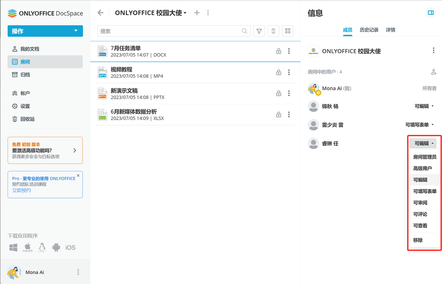Choose 高级用户 from the role menu

(425, 168)
